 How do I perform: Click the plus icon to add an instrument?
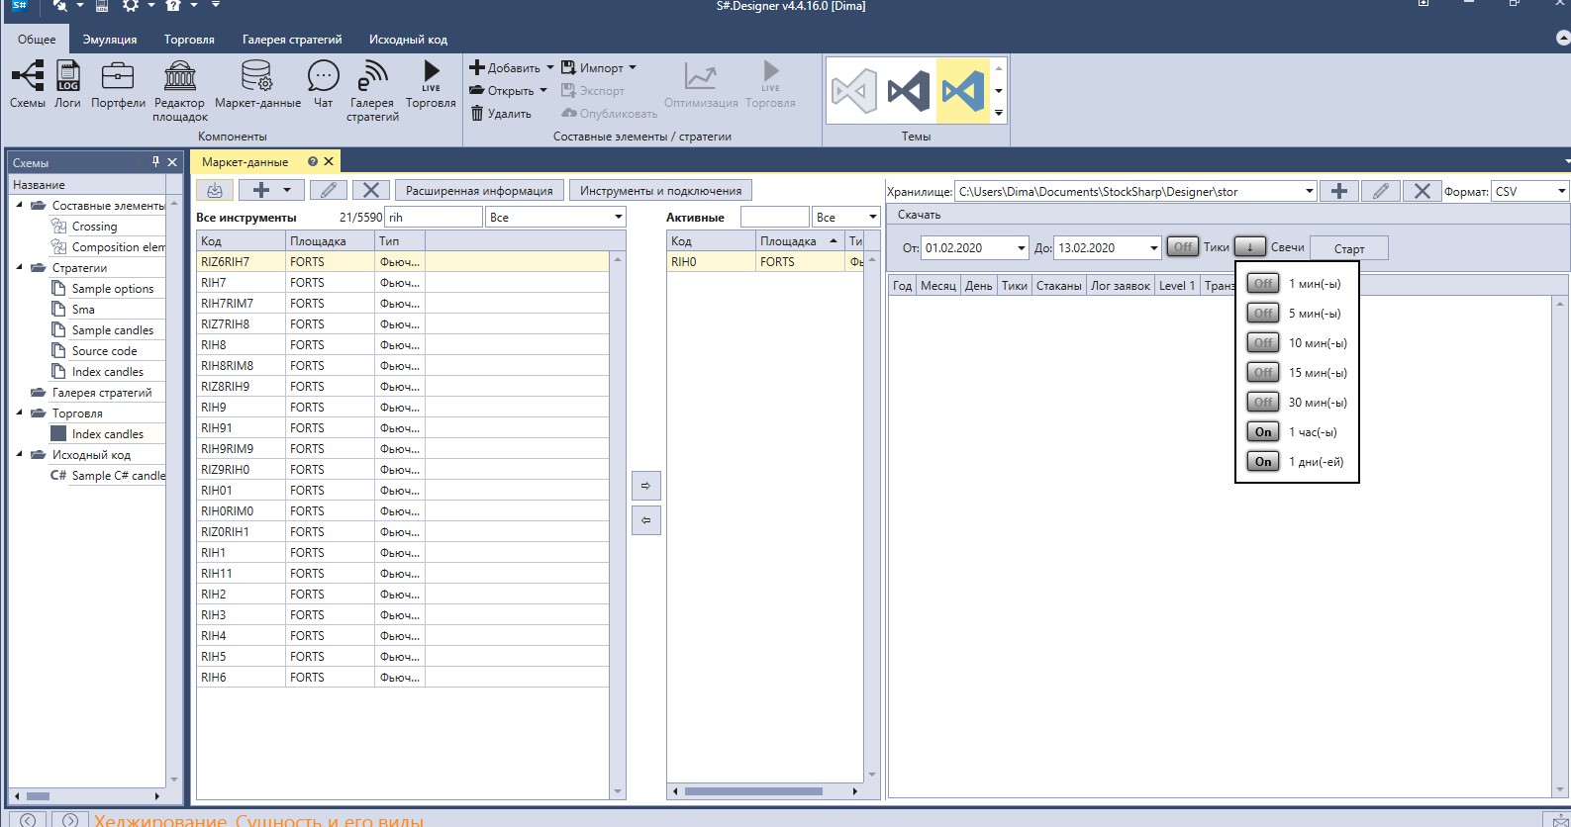[261, 190]
